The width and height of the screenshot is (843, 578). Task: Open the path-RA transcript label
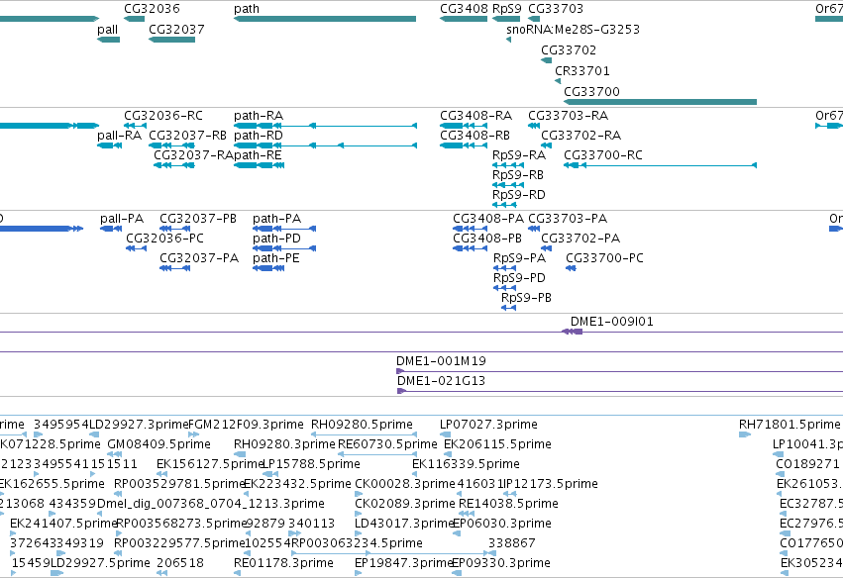coord(259,116)
